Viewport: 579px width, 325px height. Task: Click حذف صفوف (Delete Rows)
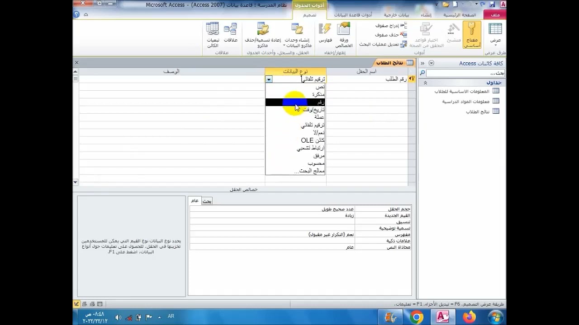(x=391, y=35)
